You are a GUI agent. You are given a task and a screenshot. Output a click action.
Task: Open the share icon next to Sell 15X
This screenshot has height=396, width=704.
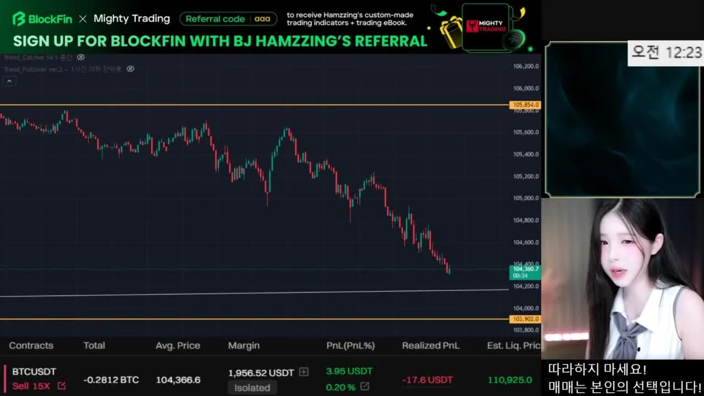click(62, 386)
